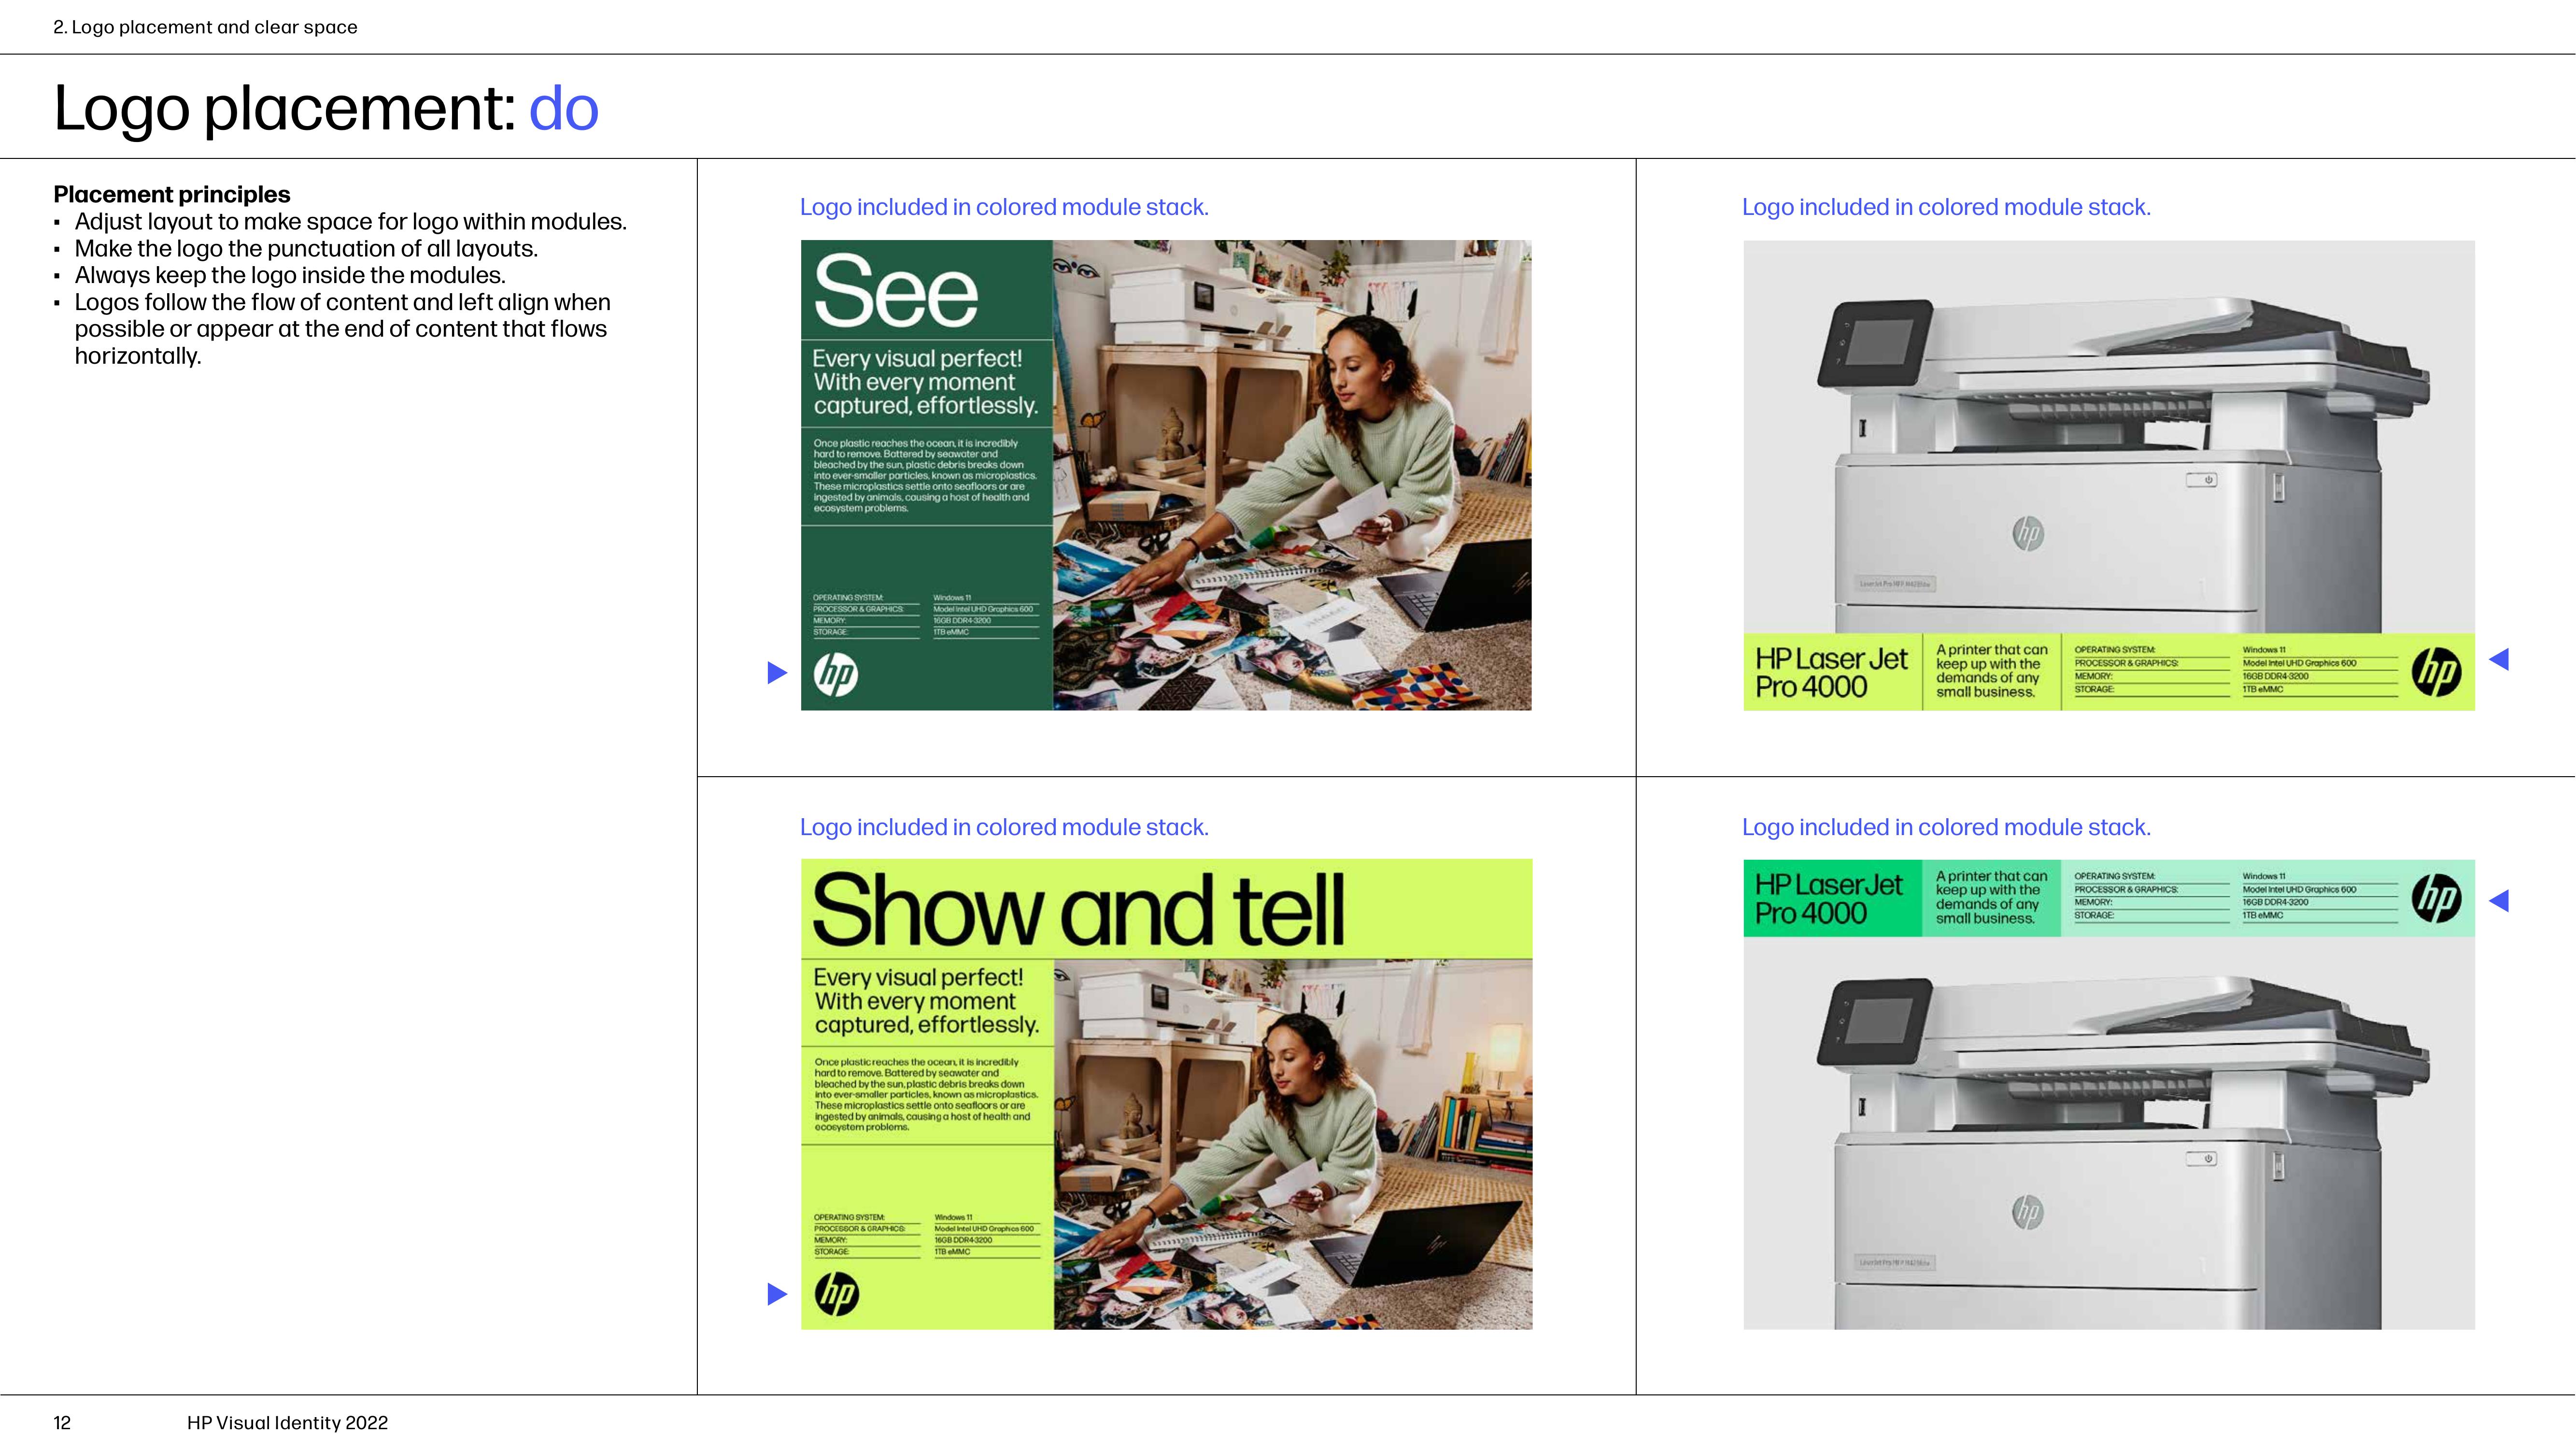Viewport: 2576px width, 1449px height.
Task: Click the footer text 'HP Visual Identity 2022'
Action: pos(287,1423)
